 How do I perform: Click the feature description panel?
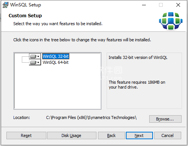[x=144, y=81]
